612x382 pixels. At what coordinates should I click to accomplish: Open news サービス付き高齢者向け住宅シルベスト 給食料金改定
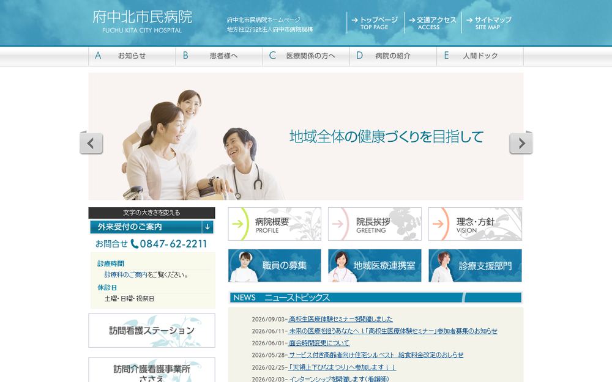[x=376, y=355]
